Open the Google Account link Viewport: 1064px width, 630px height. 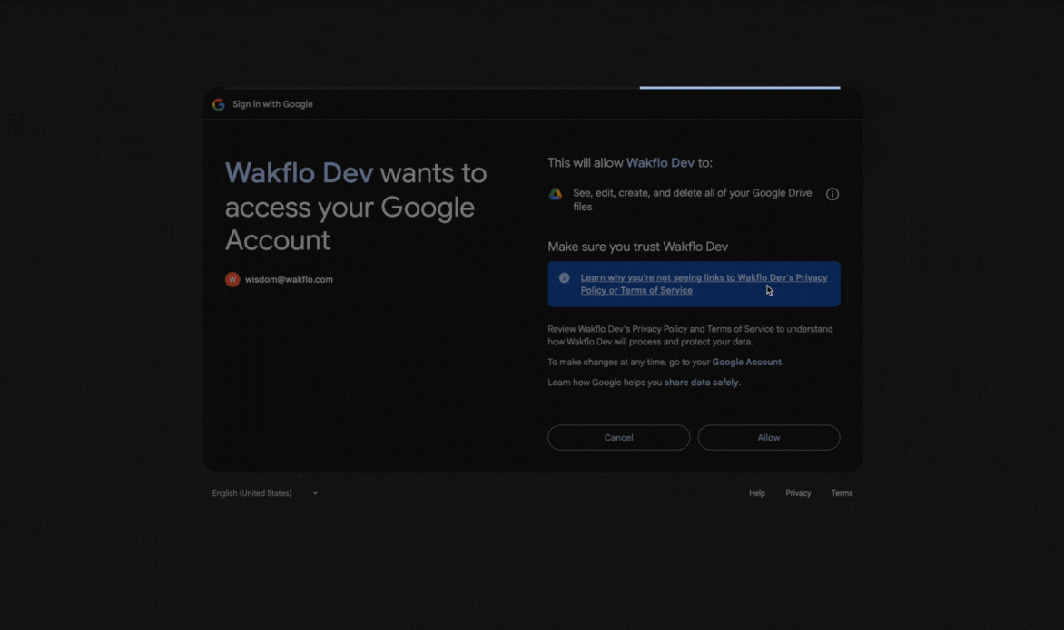point(746,362)
